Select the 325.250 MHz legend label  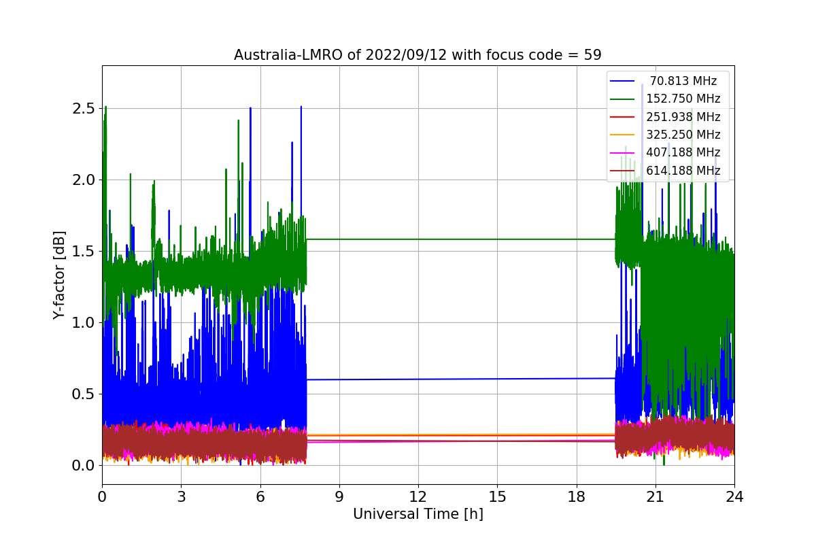click(x=683, y=135)
